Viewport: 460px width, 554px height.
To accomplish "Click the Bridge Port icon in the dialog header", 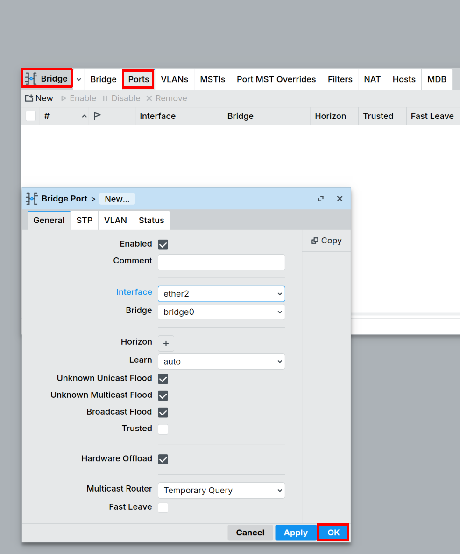I will (x=31, y=198).
